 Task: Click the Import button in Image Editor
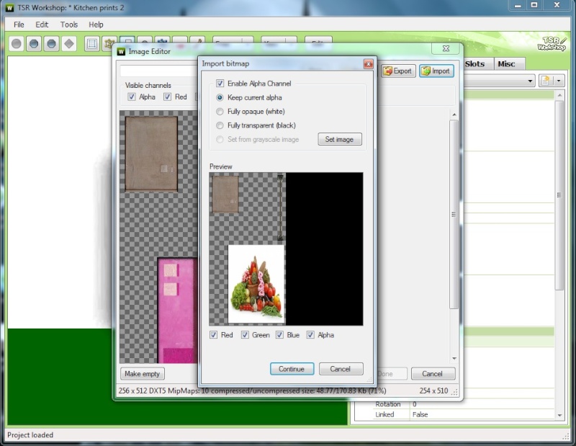(x=436, y=71)
